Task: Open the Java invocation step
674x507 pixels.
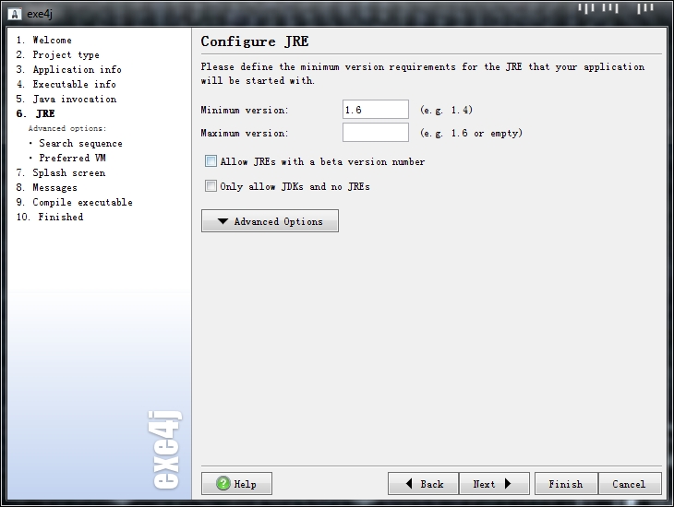Action: [x=66, y=99]
